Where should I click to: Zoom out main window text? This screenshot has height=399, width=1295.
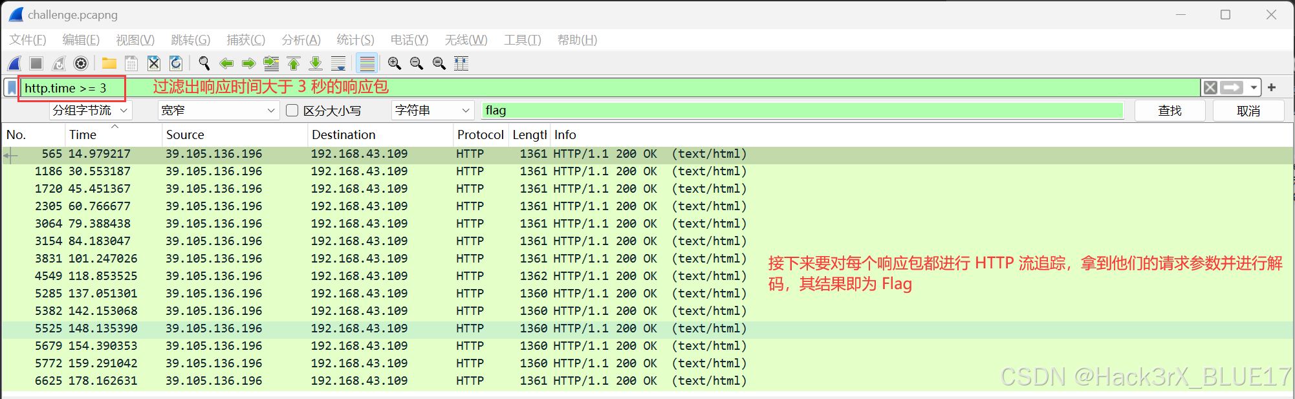(417, 63)
